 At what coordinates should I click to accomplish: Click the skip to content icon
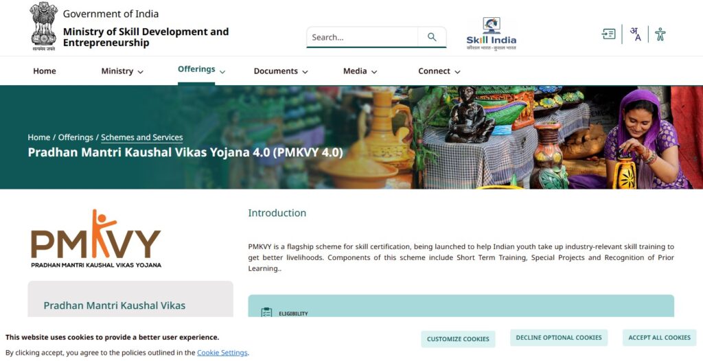608,34
